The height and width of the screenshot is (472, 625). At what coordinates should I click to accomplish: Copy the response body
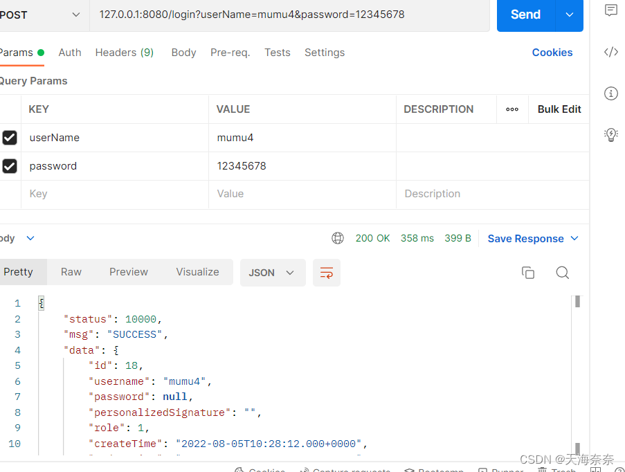528,273
